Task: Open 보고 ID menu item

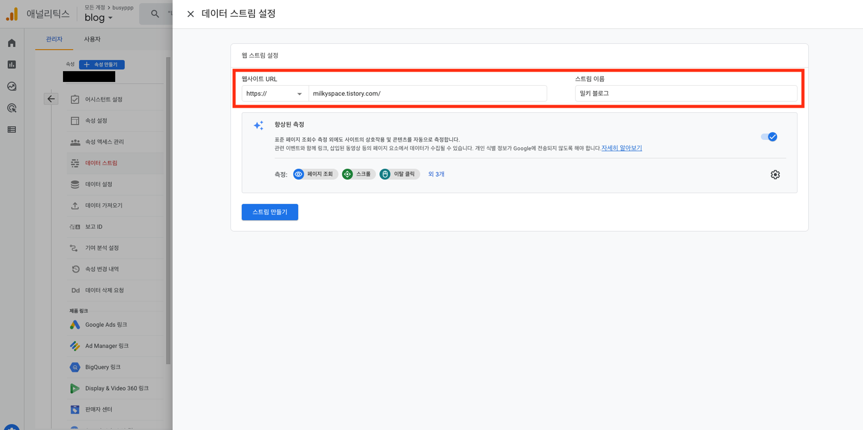Action: [115, 226]
